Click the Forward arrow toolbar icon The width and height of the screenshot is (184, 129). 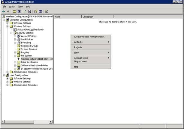[x=8, y=11]
